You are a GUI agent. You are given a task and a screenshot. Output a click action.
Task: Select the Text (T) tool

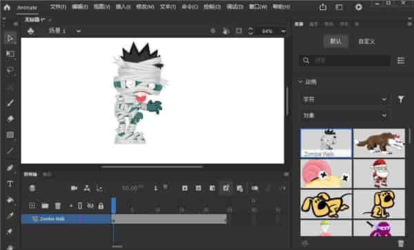(10, 184)
